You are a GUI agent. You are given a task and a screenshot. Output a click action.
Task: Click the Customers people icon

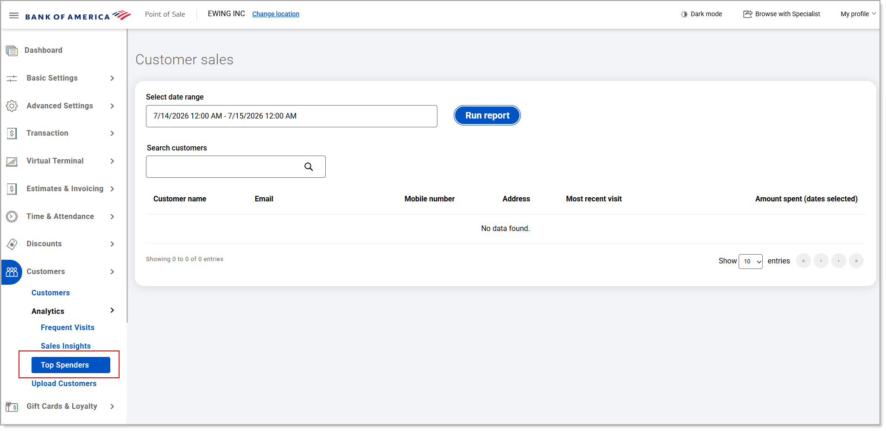12,272
